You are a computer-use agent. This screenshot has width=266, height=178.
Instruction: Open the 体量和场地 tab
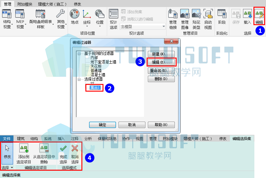click(107, 138)
